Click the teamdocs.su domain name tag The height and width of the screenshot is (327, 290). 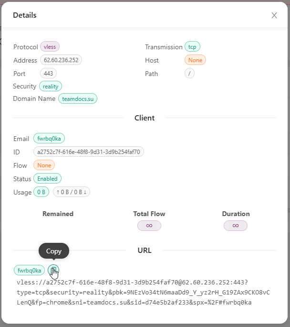coord(78,99)
